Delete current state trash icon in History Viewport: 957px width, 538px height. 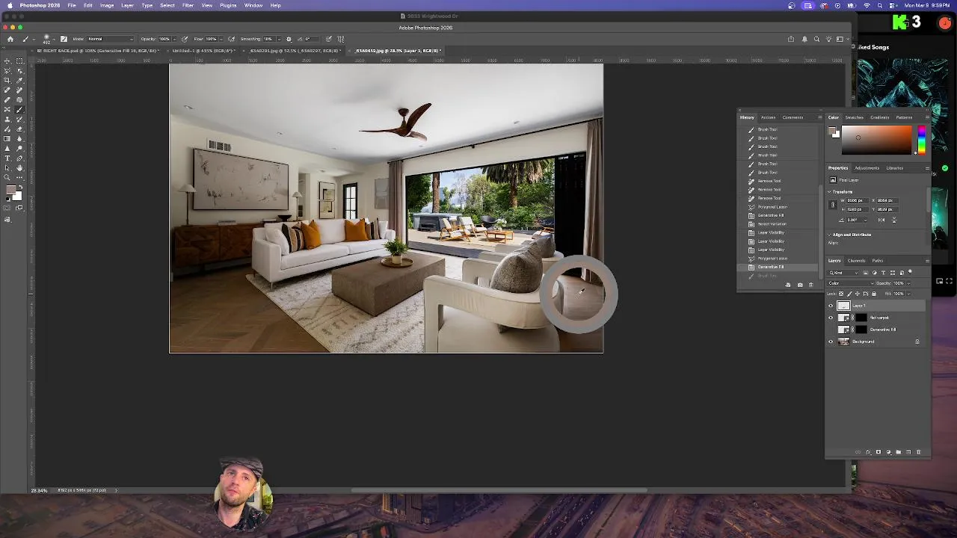(x=810, y=285)
